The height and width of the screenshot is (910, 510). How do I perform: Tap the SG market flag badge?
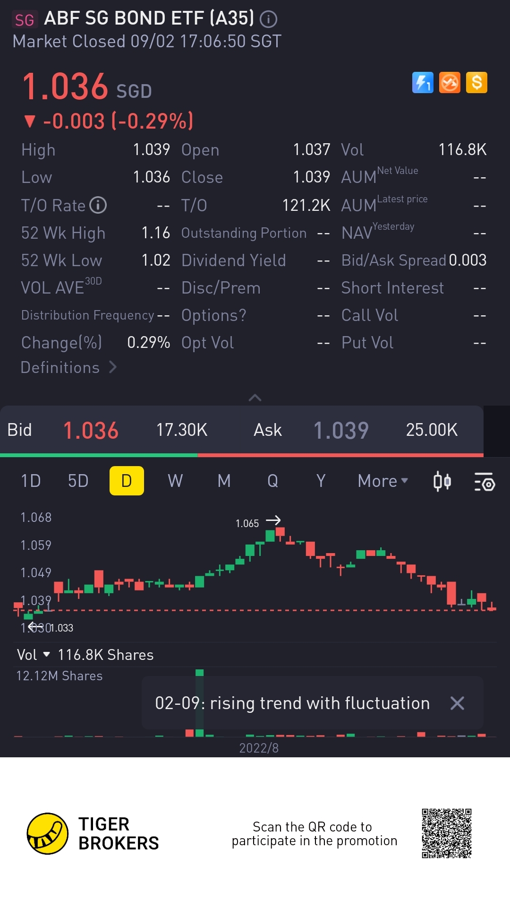[x=25, y=20]
